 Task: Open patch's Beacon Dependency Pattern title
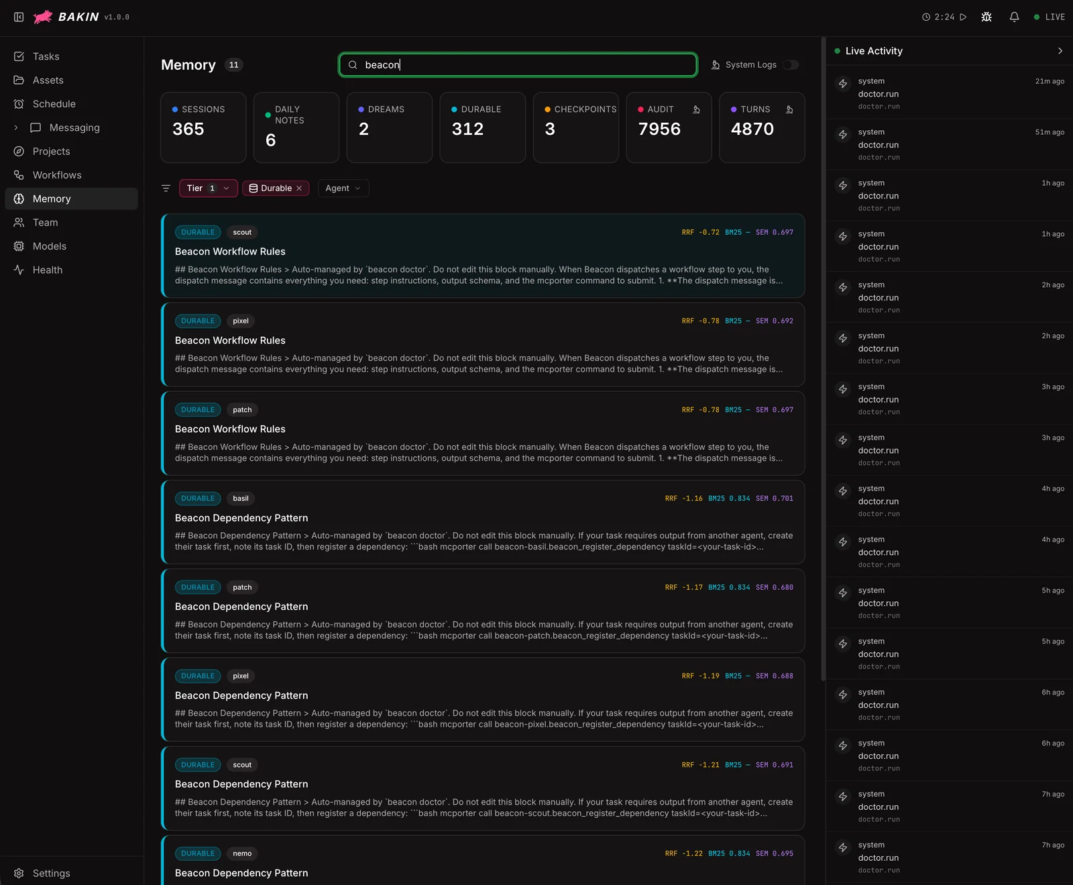[x=241, y=607]
